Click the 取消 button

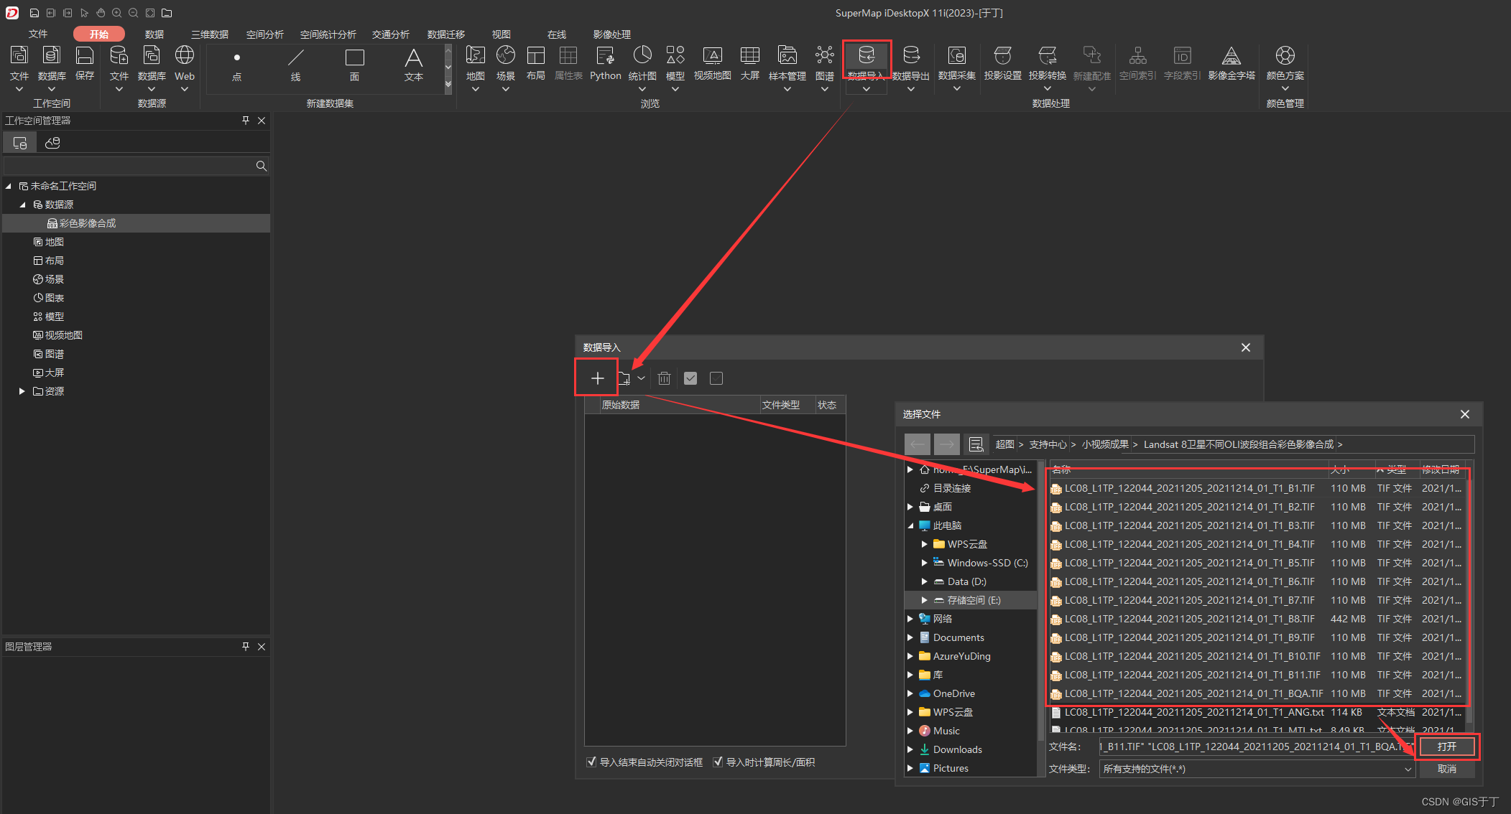click(1446, 769)
